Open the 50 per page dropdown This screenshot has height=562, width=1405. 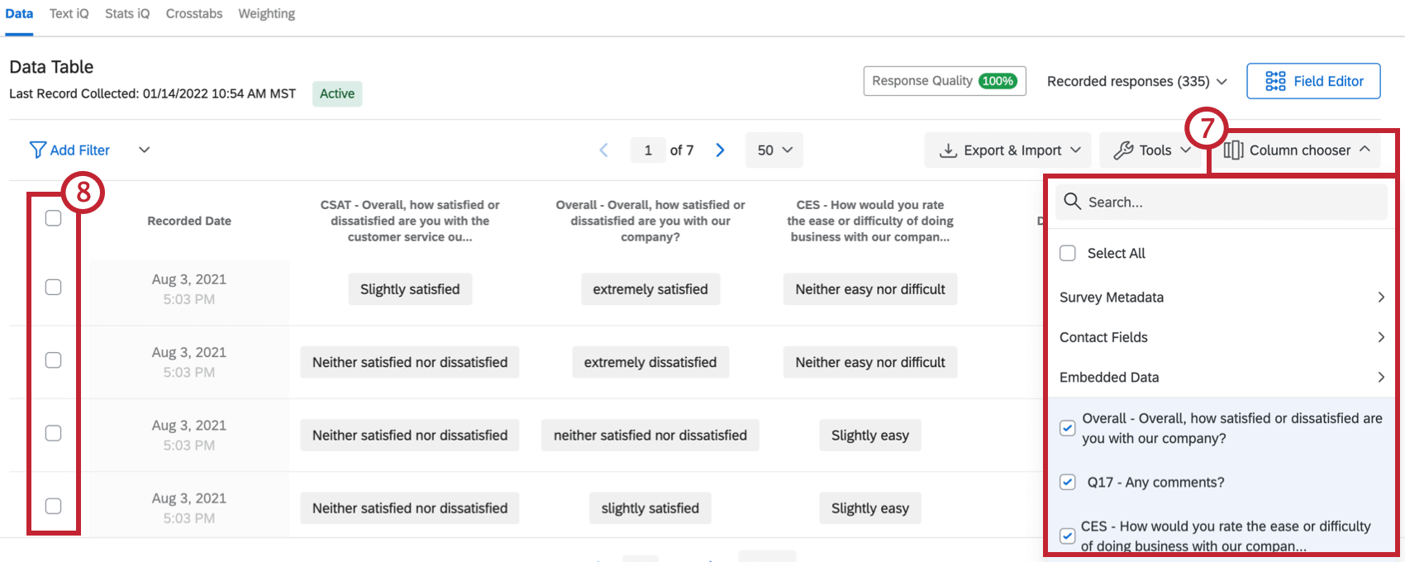point(774,150)
